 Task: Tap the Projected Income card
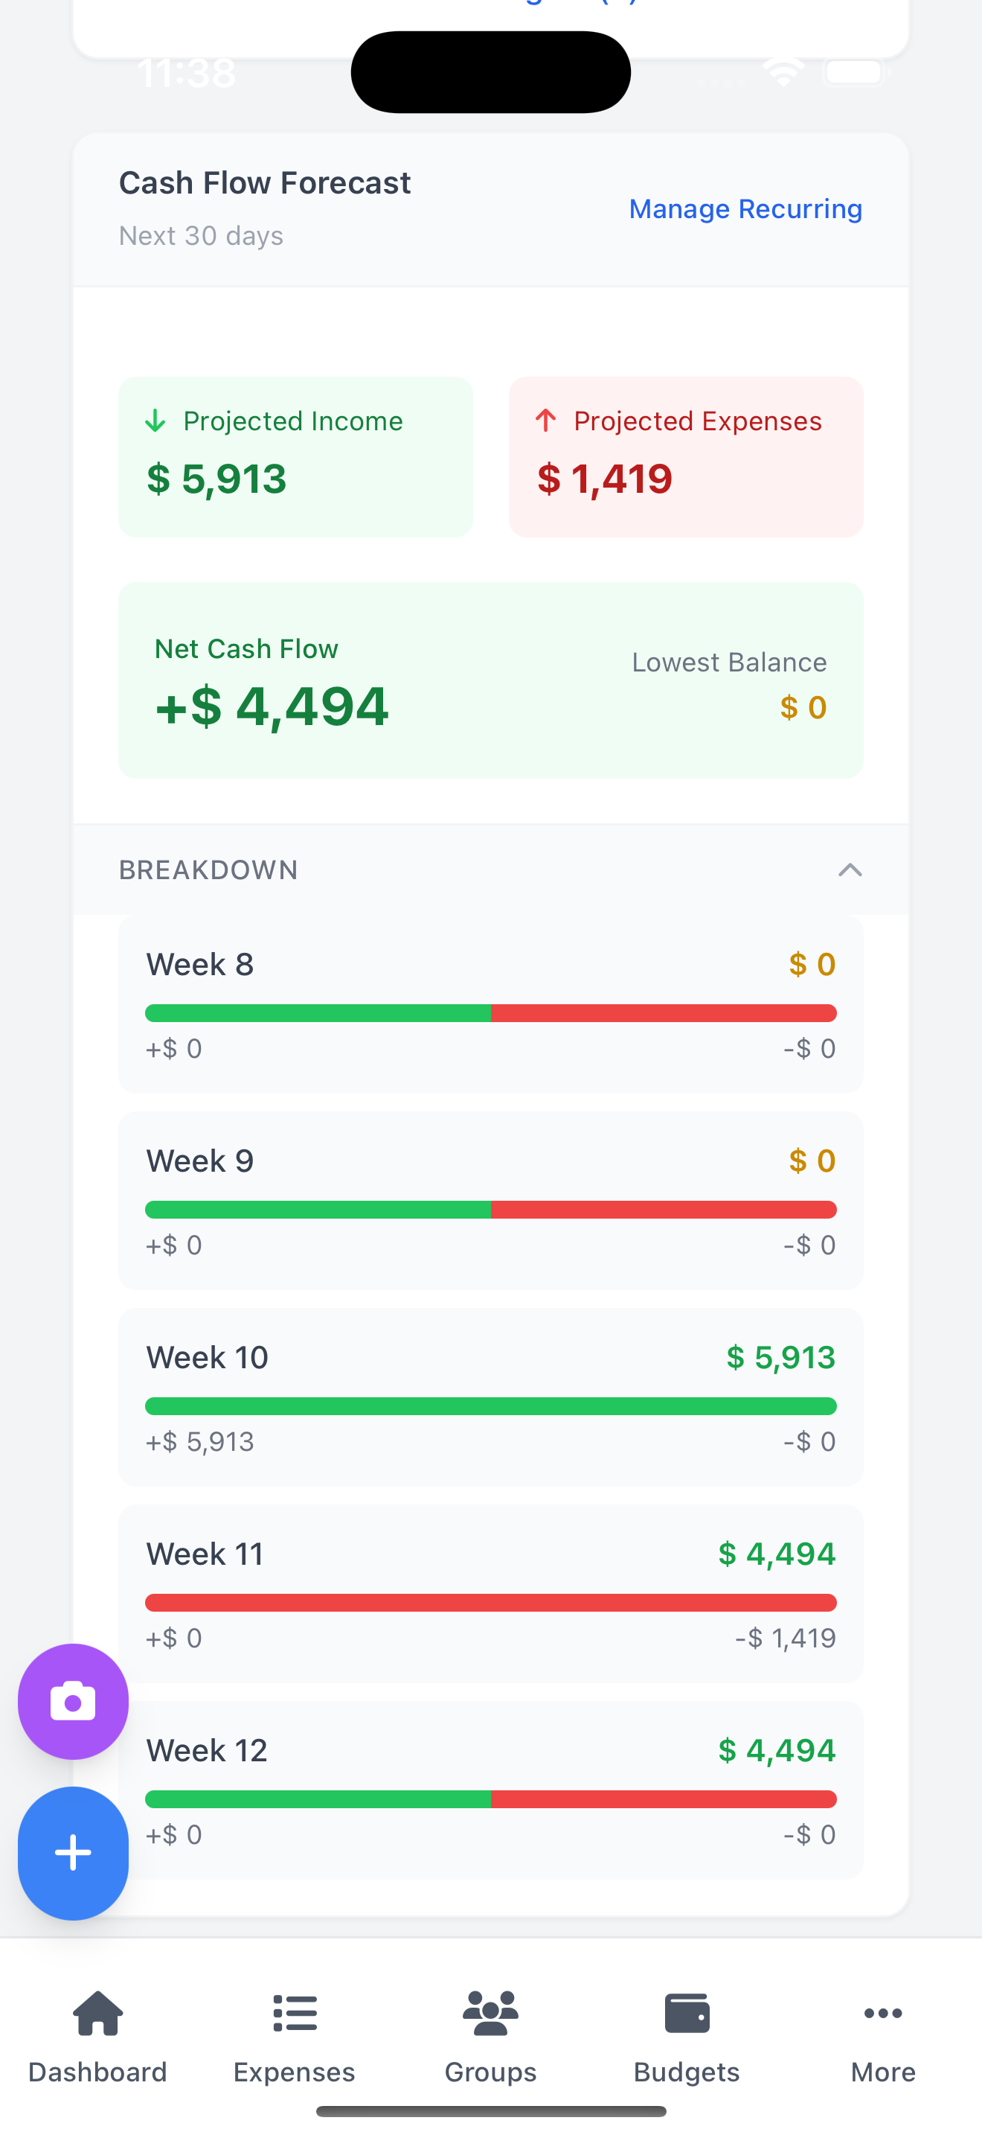[x=295, y=456]
